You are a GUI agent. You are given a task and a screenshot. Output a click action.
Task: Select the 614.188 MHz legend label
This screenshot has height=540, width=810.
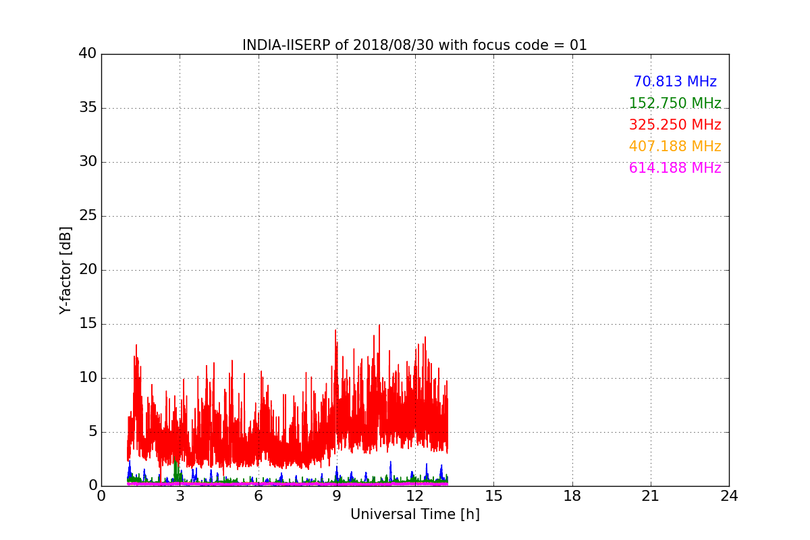tap(675, 168)
